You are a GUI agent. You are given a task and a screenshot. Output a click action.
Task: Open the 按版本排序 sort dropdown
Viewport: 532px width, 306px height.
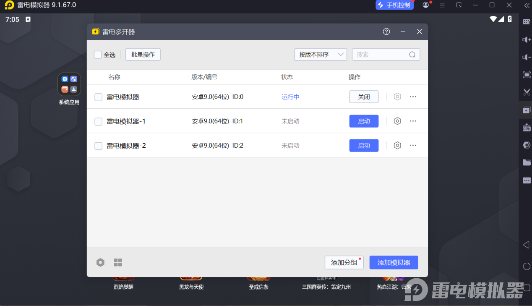click(x=321, y=54)
